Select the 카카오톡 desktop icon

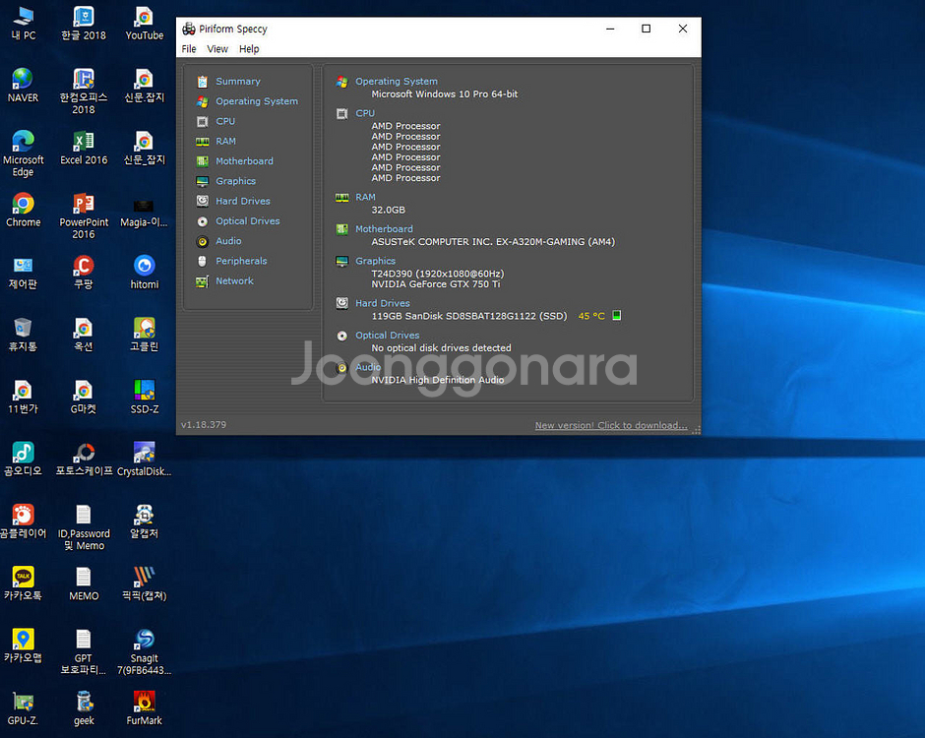[x=23, y=584]
